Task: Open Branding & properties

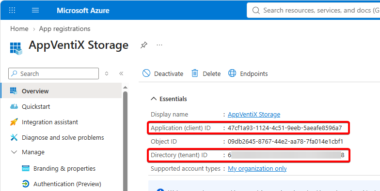Action: click(x=64, y=168)
